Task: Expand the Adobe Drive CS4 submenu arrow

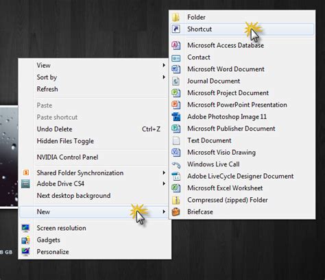Action: (164, 183)
